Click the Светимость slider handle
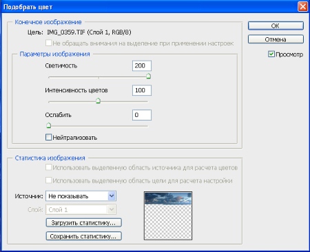The image size is (310, 252). point(149,76)
